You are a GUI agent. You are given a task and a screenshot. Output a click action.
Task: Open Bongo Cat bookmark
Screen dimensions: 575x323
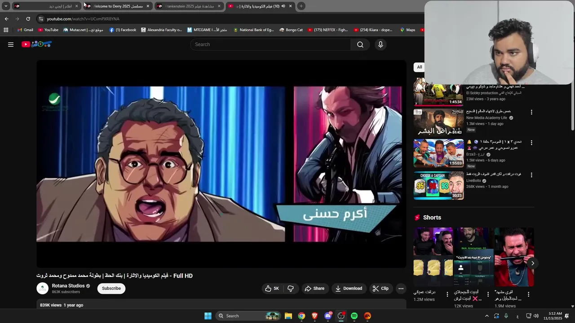291,30
